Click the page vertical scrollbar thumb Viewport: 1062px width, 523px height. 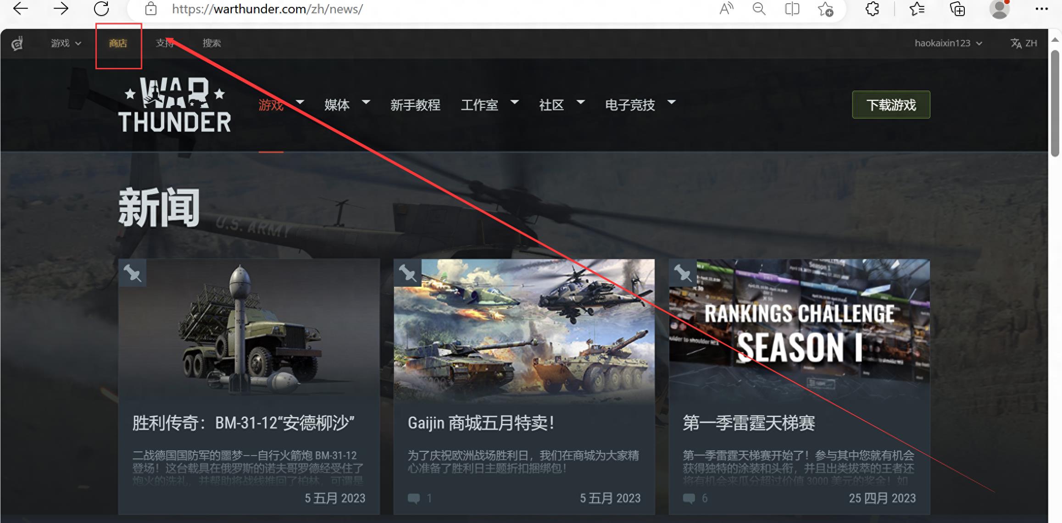tap(1055, 103)
